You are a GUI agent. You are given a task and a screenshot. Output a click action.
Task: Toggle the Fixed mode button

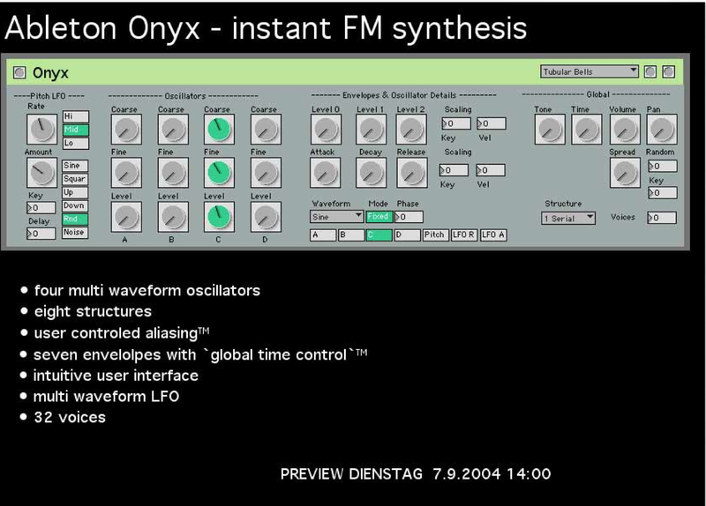(378, 216)
